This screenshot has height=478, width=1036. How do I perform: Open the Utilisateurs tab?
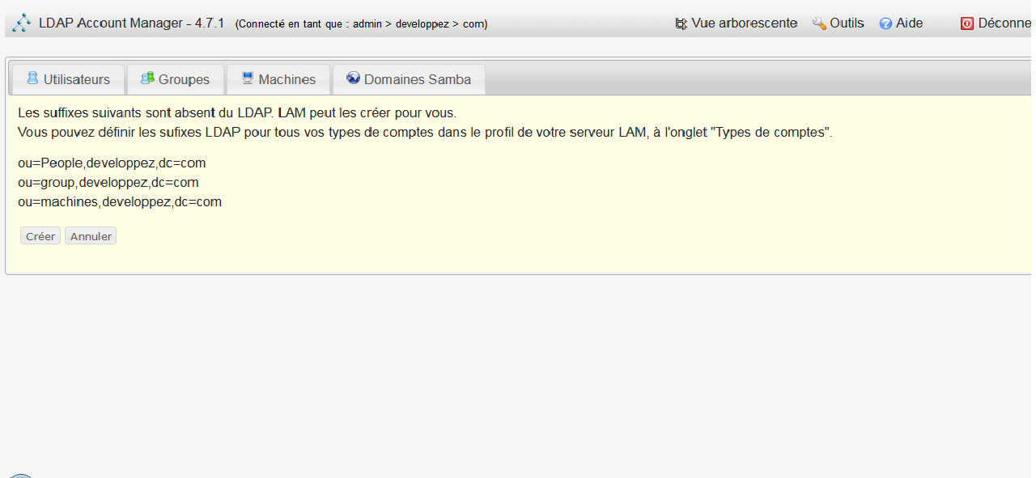pos(68,79)
